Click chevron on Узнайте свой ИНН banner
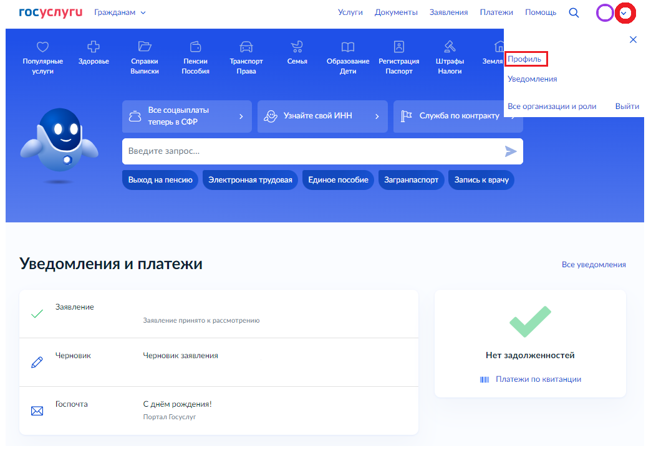The image size is (651, 451). point(377,116)
